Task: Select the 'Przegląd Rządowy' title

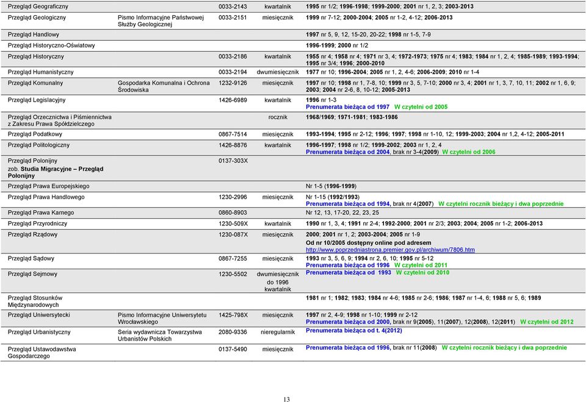Action: coord(32,234)
